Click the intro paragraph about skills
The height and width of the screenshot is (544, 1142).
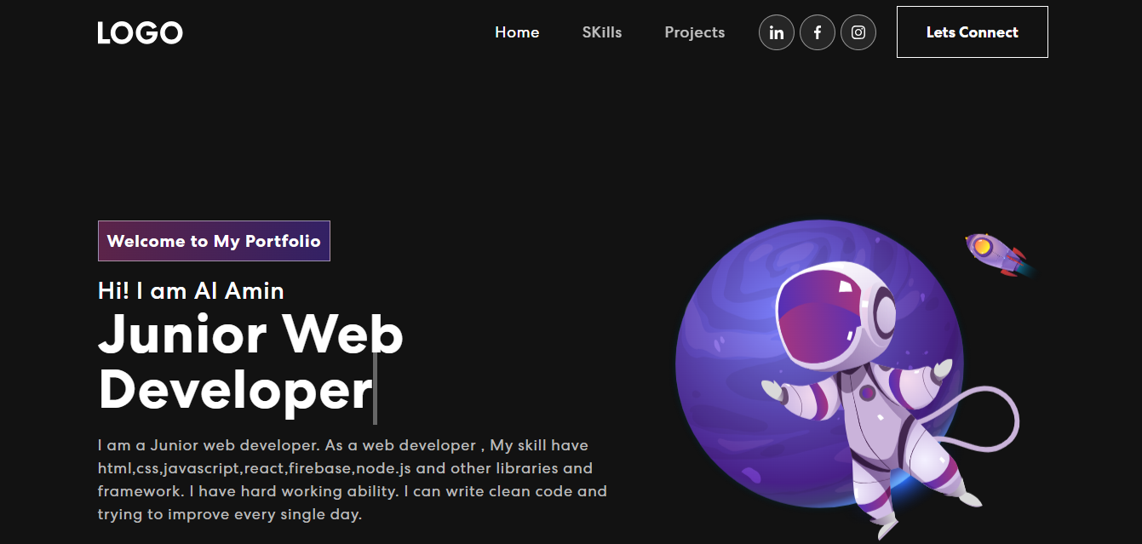click(x=353, y=480)
